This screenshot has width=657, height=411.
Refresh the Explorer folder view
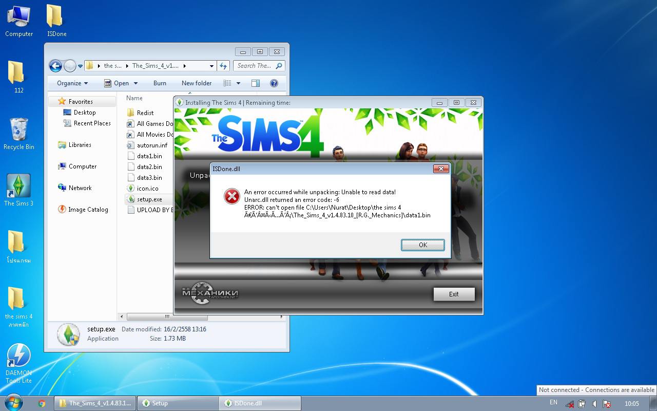(223, 66)
